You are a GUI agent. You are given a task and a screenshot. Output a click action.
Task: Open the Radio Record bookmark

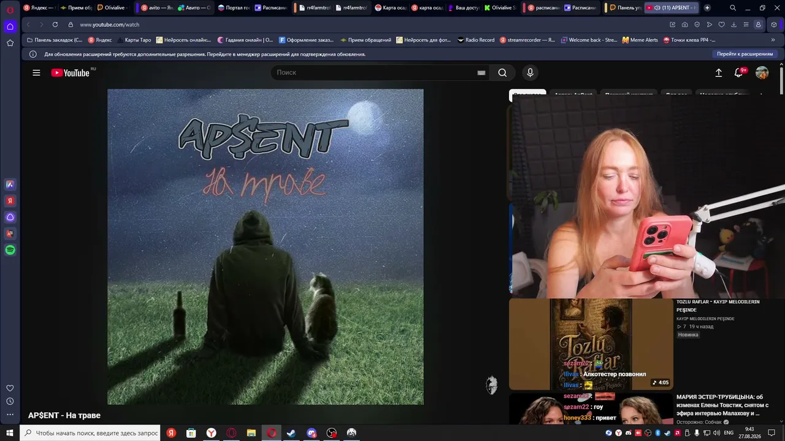[476, 40]
